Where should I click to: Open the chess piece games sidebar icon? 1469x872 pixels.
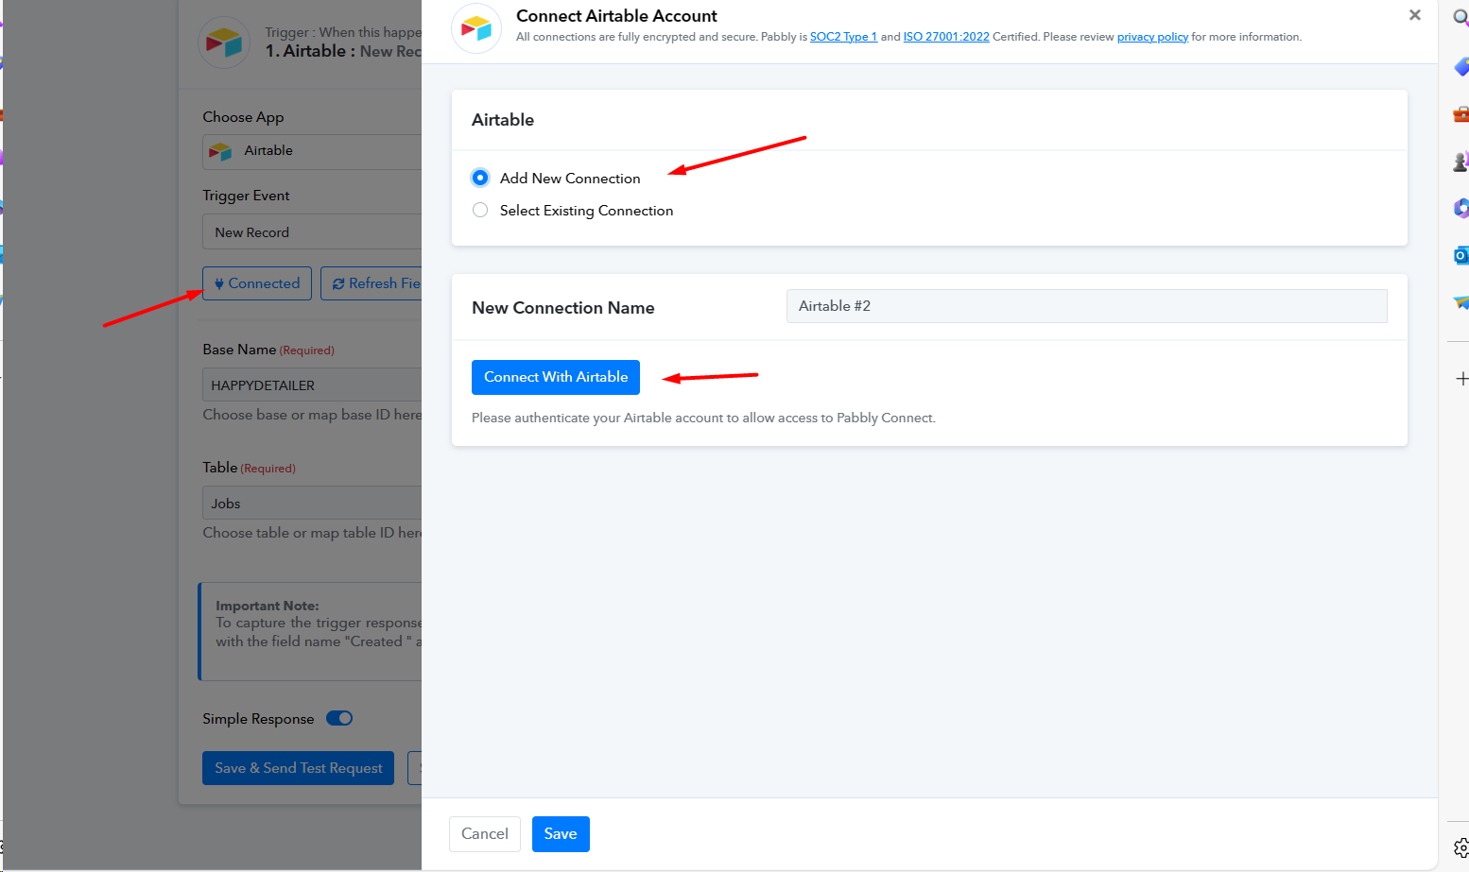point(1460,162)
